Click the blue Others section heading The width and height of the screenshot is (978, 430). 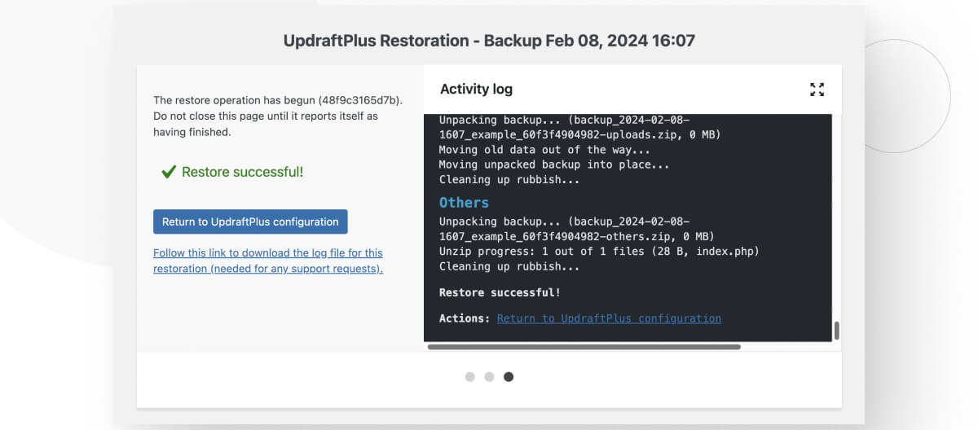tap(464, 202)
